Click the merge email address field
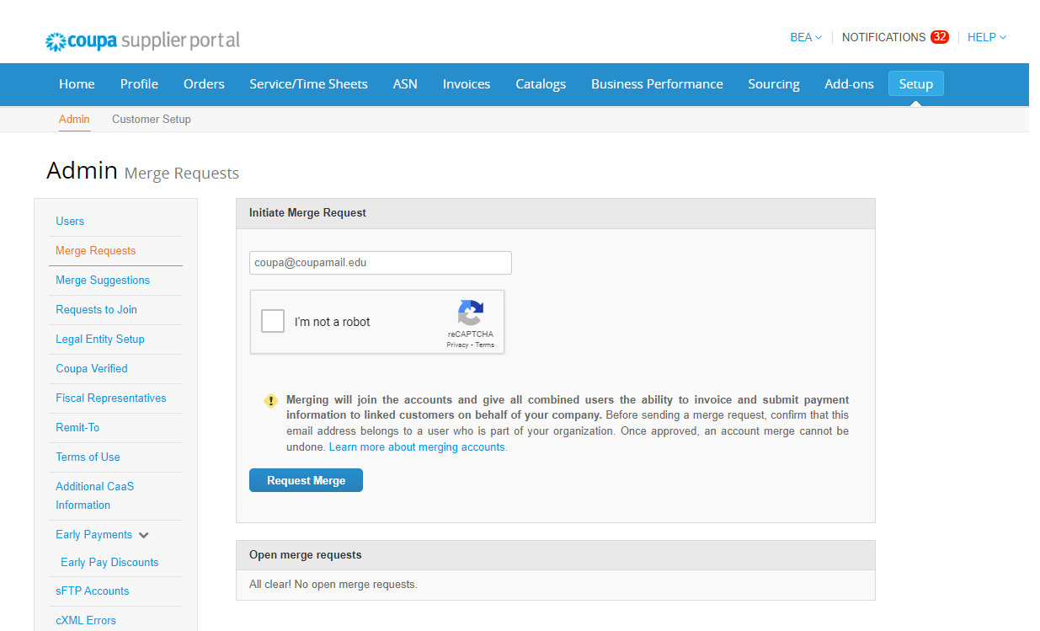Screen dimensions: 1040x631 coord(381,263)
